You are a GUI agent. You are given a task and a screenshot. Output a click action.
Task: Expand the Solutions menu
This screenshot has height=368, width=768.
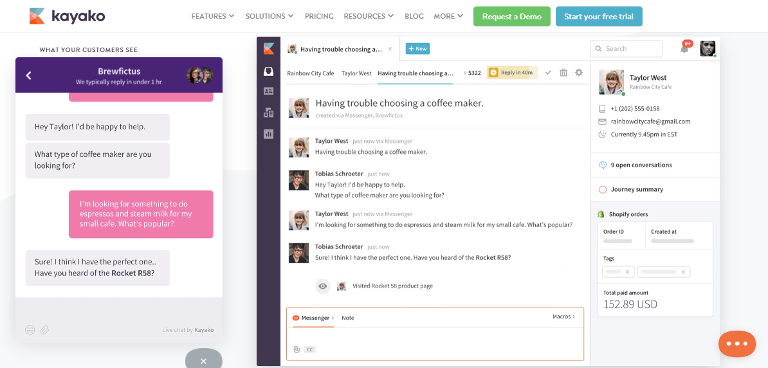pos(270,16)
